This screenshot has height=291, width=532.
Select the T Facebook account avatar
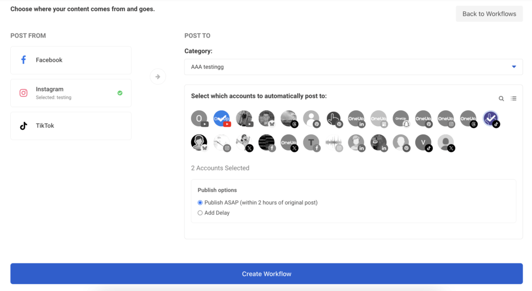coord(312,143)
